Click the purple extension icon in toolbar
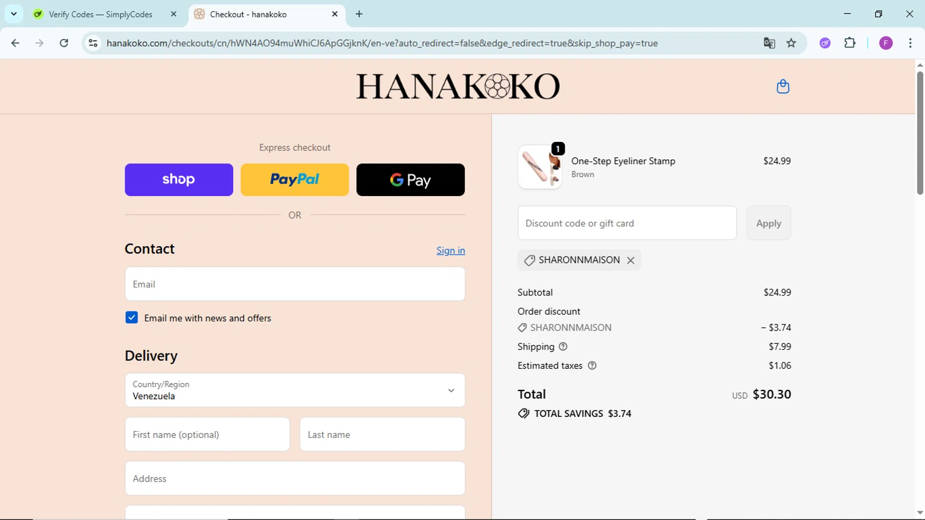The width and height of the screenshot is (925, 520). [x=825, y=43]
